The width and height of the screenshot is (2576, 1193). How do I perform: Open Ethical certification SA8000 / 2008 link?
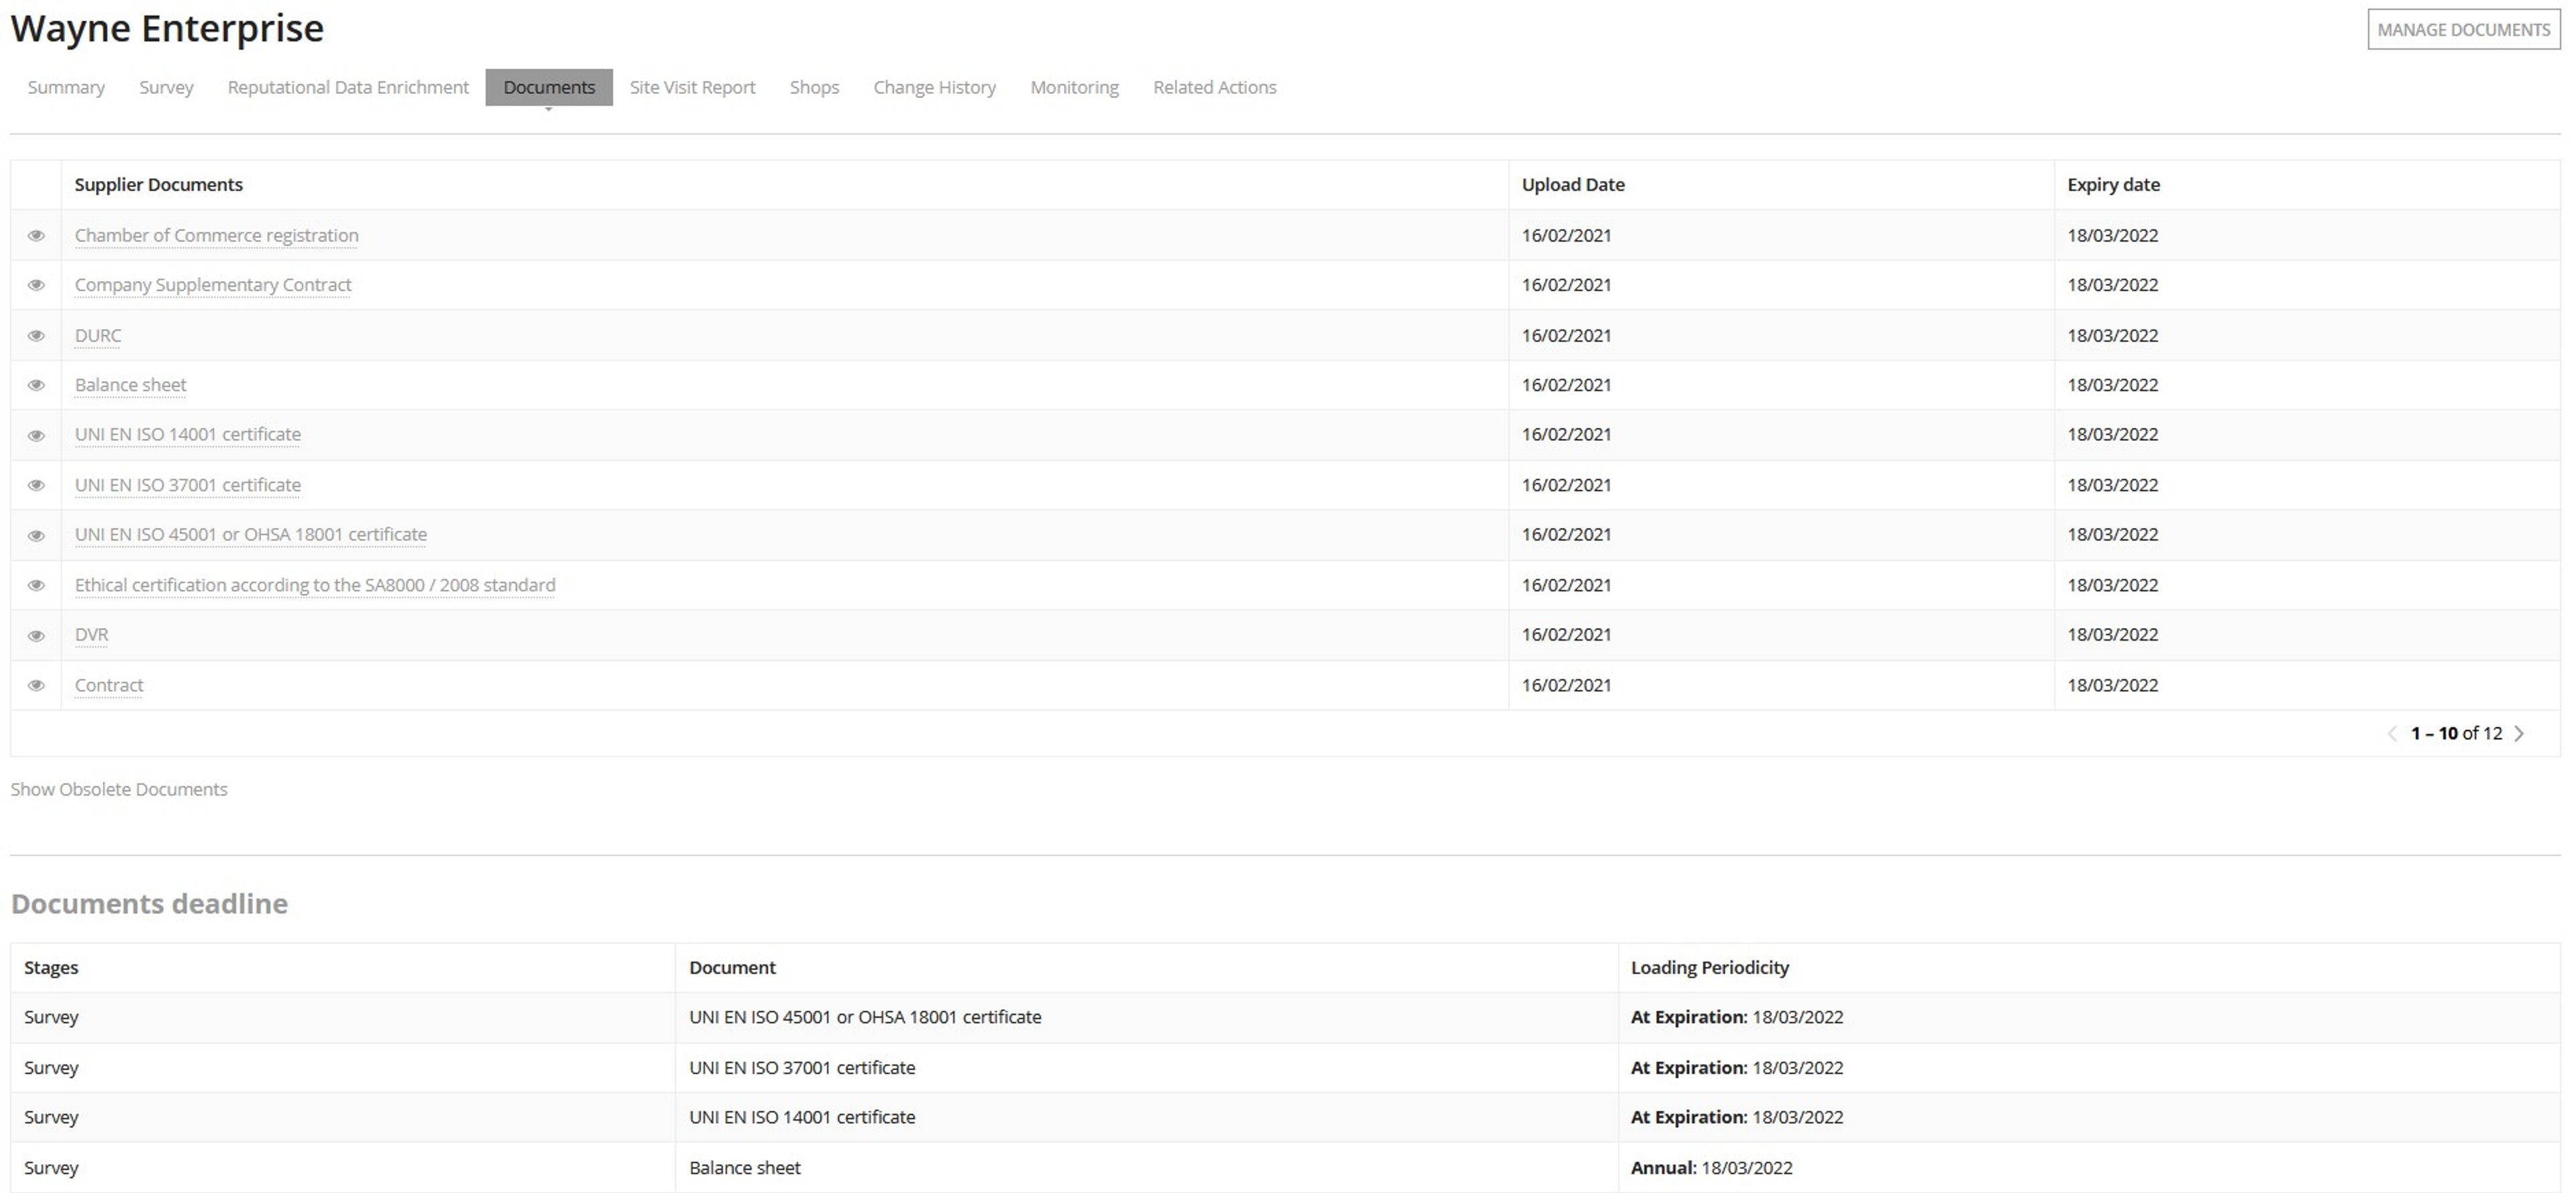point(315,585)
